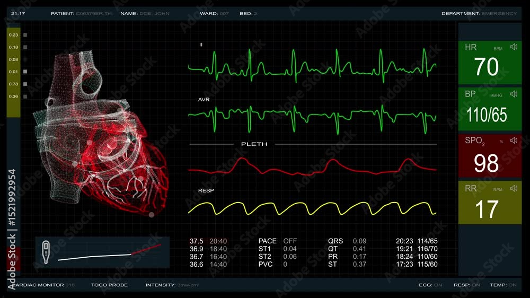The width and height of the screenshot is (530, 298).
Task: Open the SpO2 98 tile
Action: coord(490,155)
